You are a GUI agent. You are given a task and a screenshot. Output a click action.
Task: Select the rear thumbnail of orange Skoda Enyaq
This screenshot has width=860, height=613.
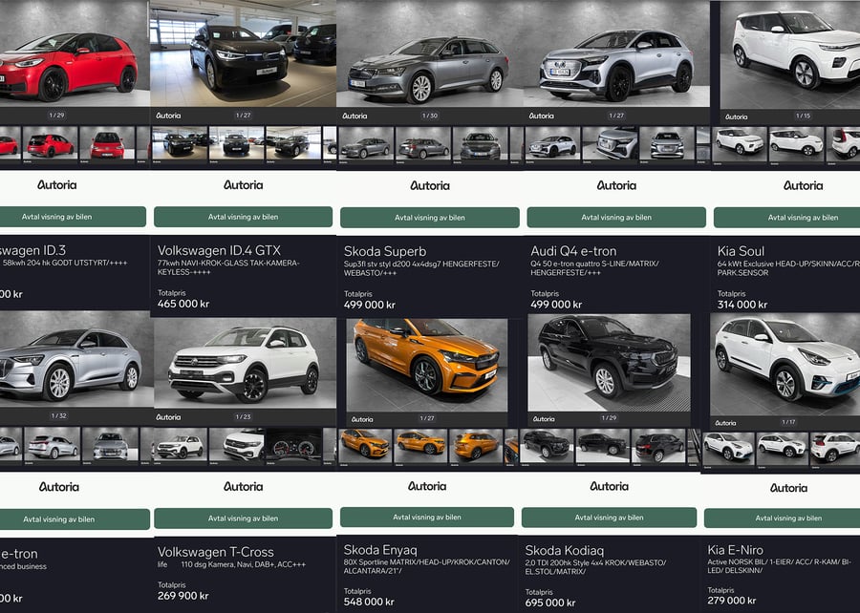(475, 447)
